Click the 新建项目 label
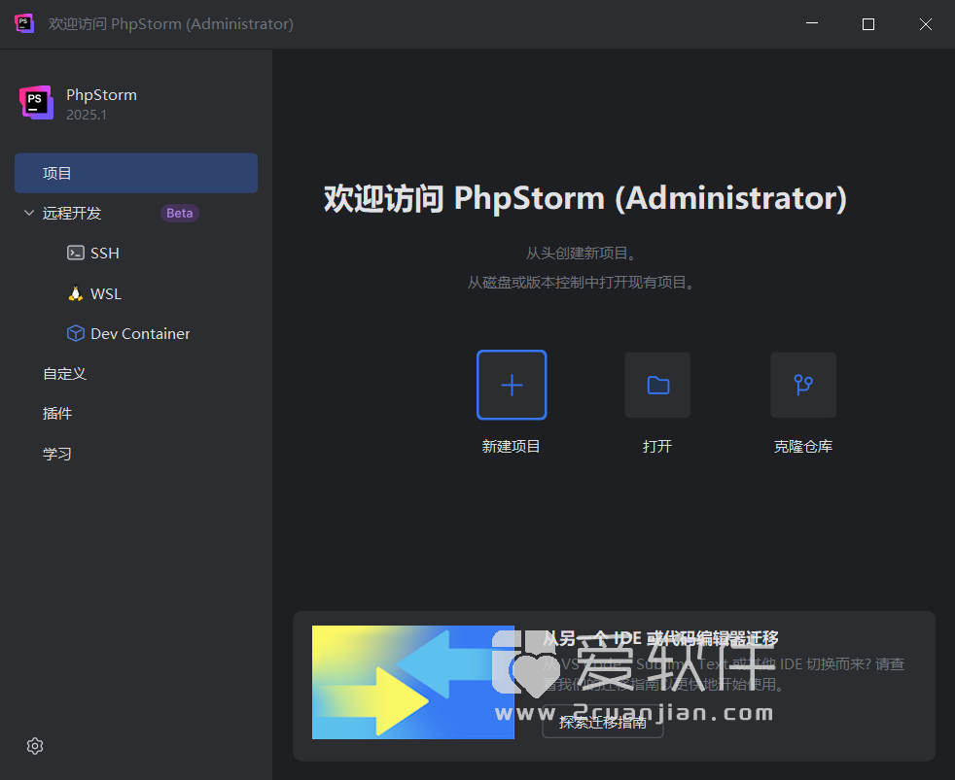Viewport: 955px width, 780px height. [x=511, y=447]
